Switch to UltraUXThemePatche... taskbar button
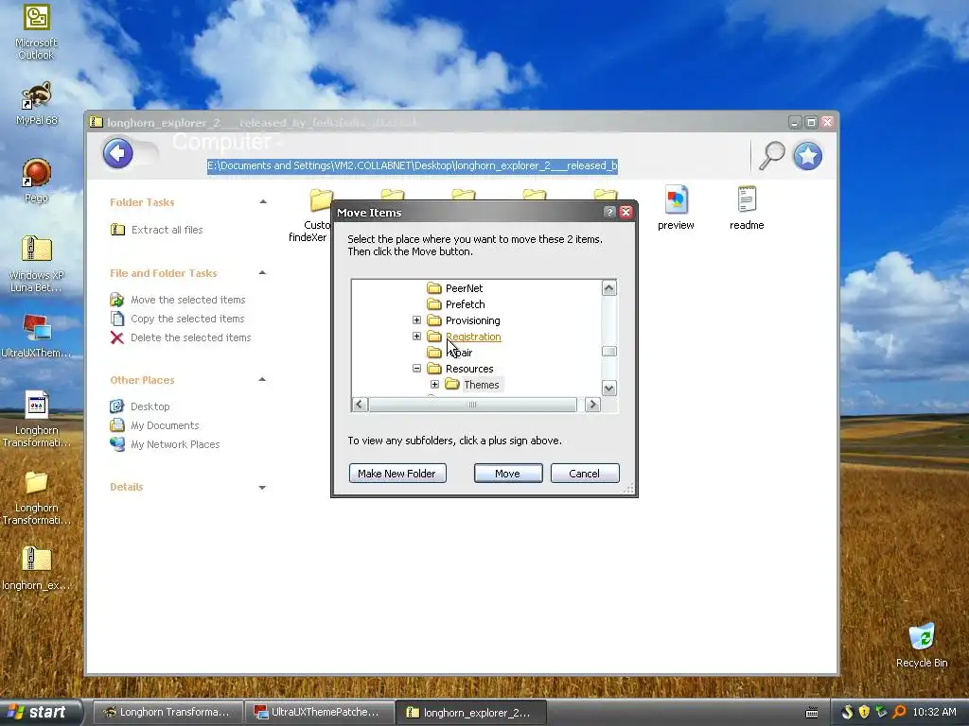Image resolution: width=969 pixels, height=726 pixels. click(318, 712)
